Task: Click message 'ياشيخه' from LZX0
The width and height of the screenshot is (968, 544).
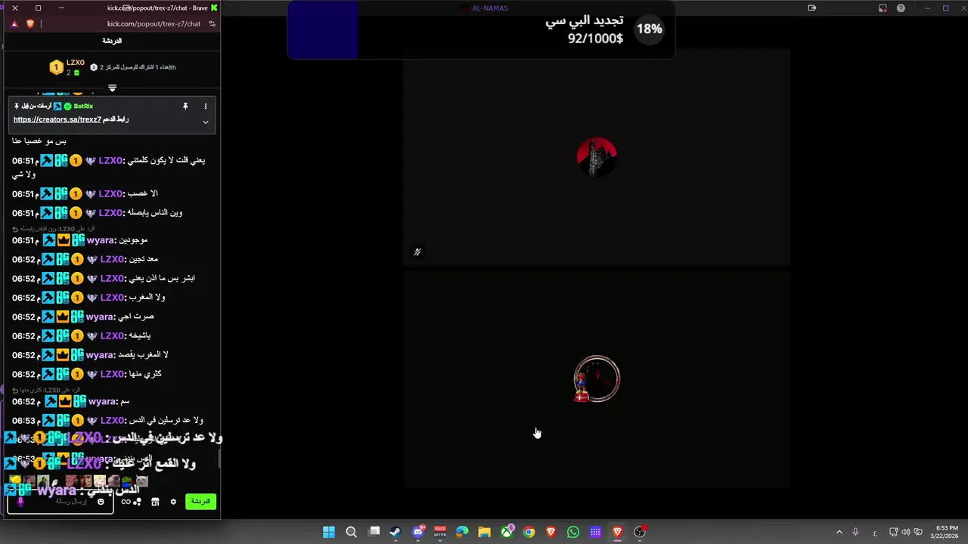Action: [x=138, y=335]
